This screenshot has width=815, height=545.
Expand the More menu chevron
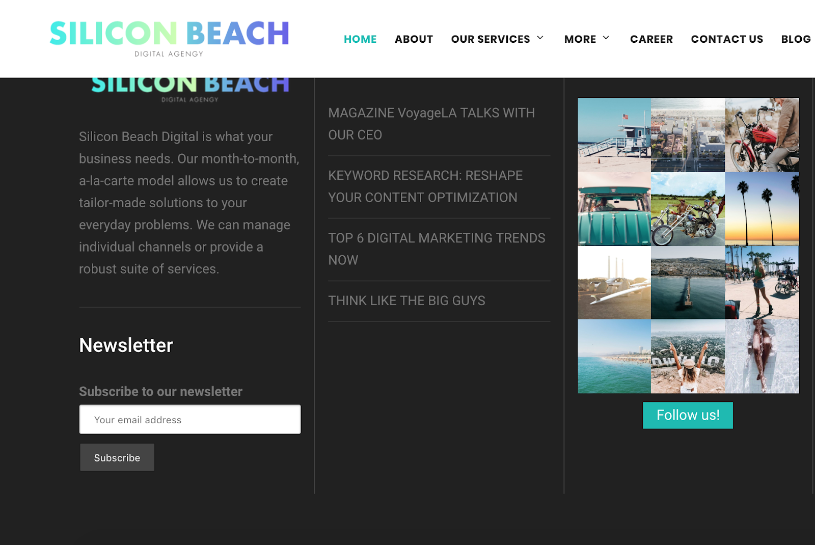[x=606, y=38]
